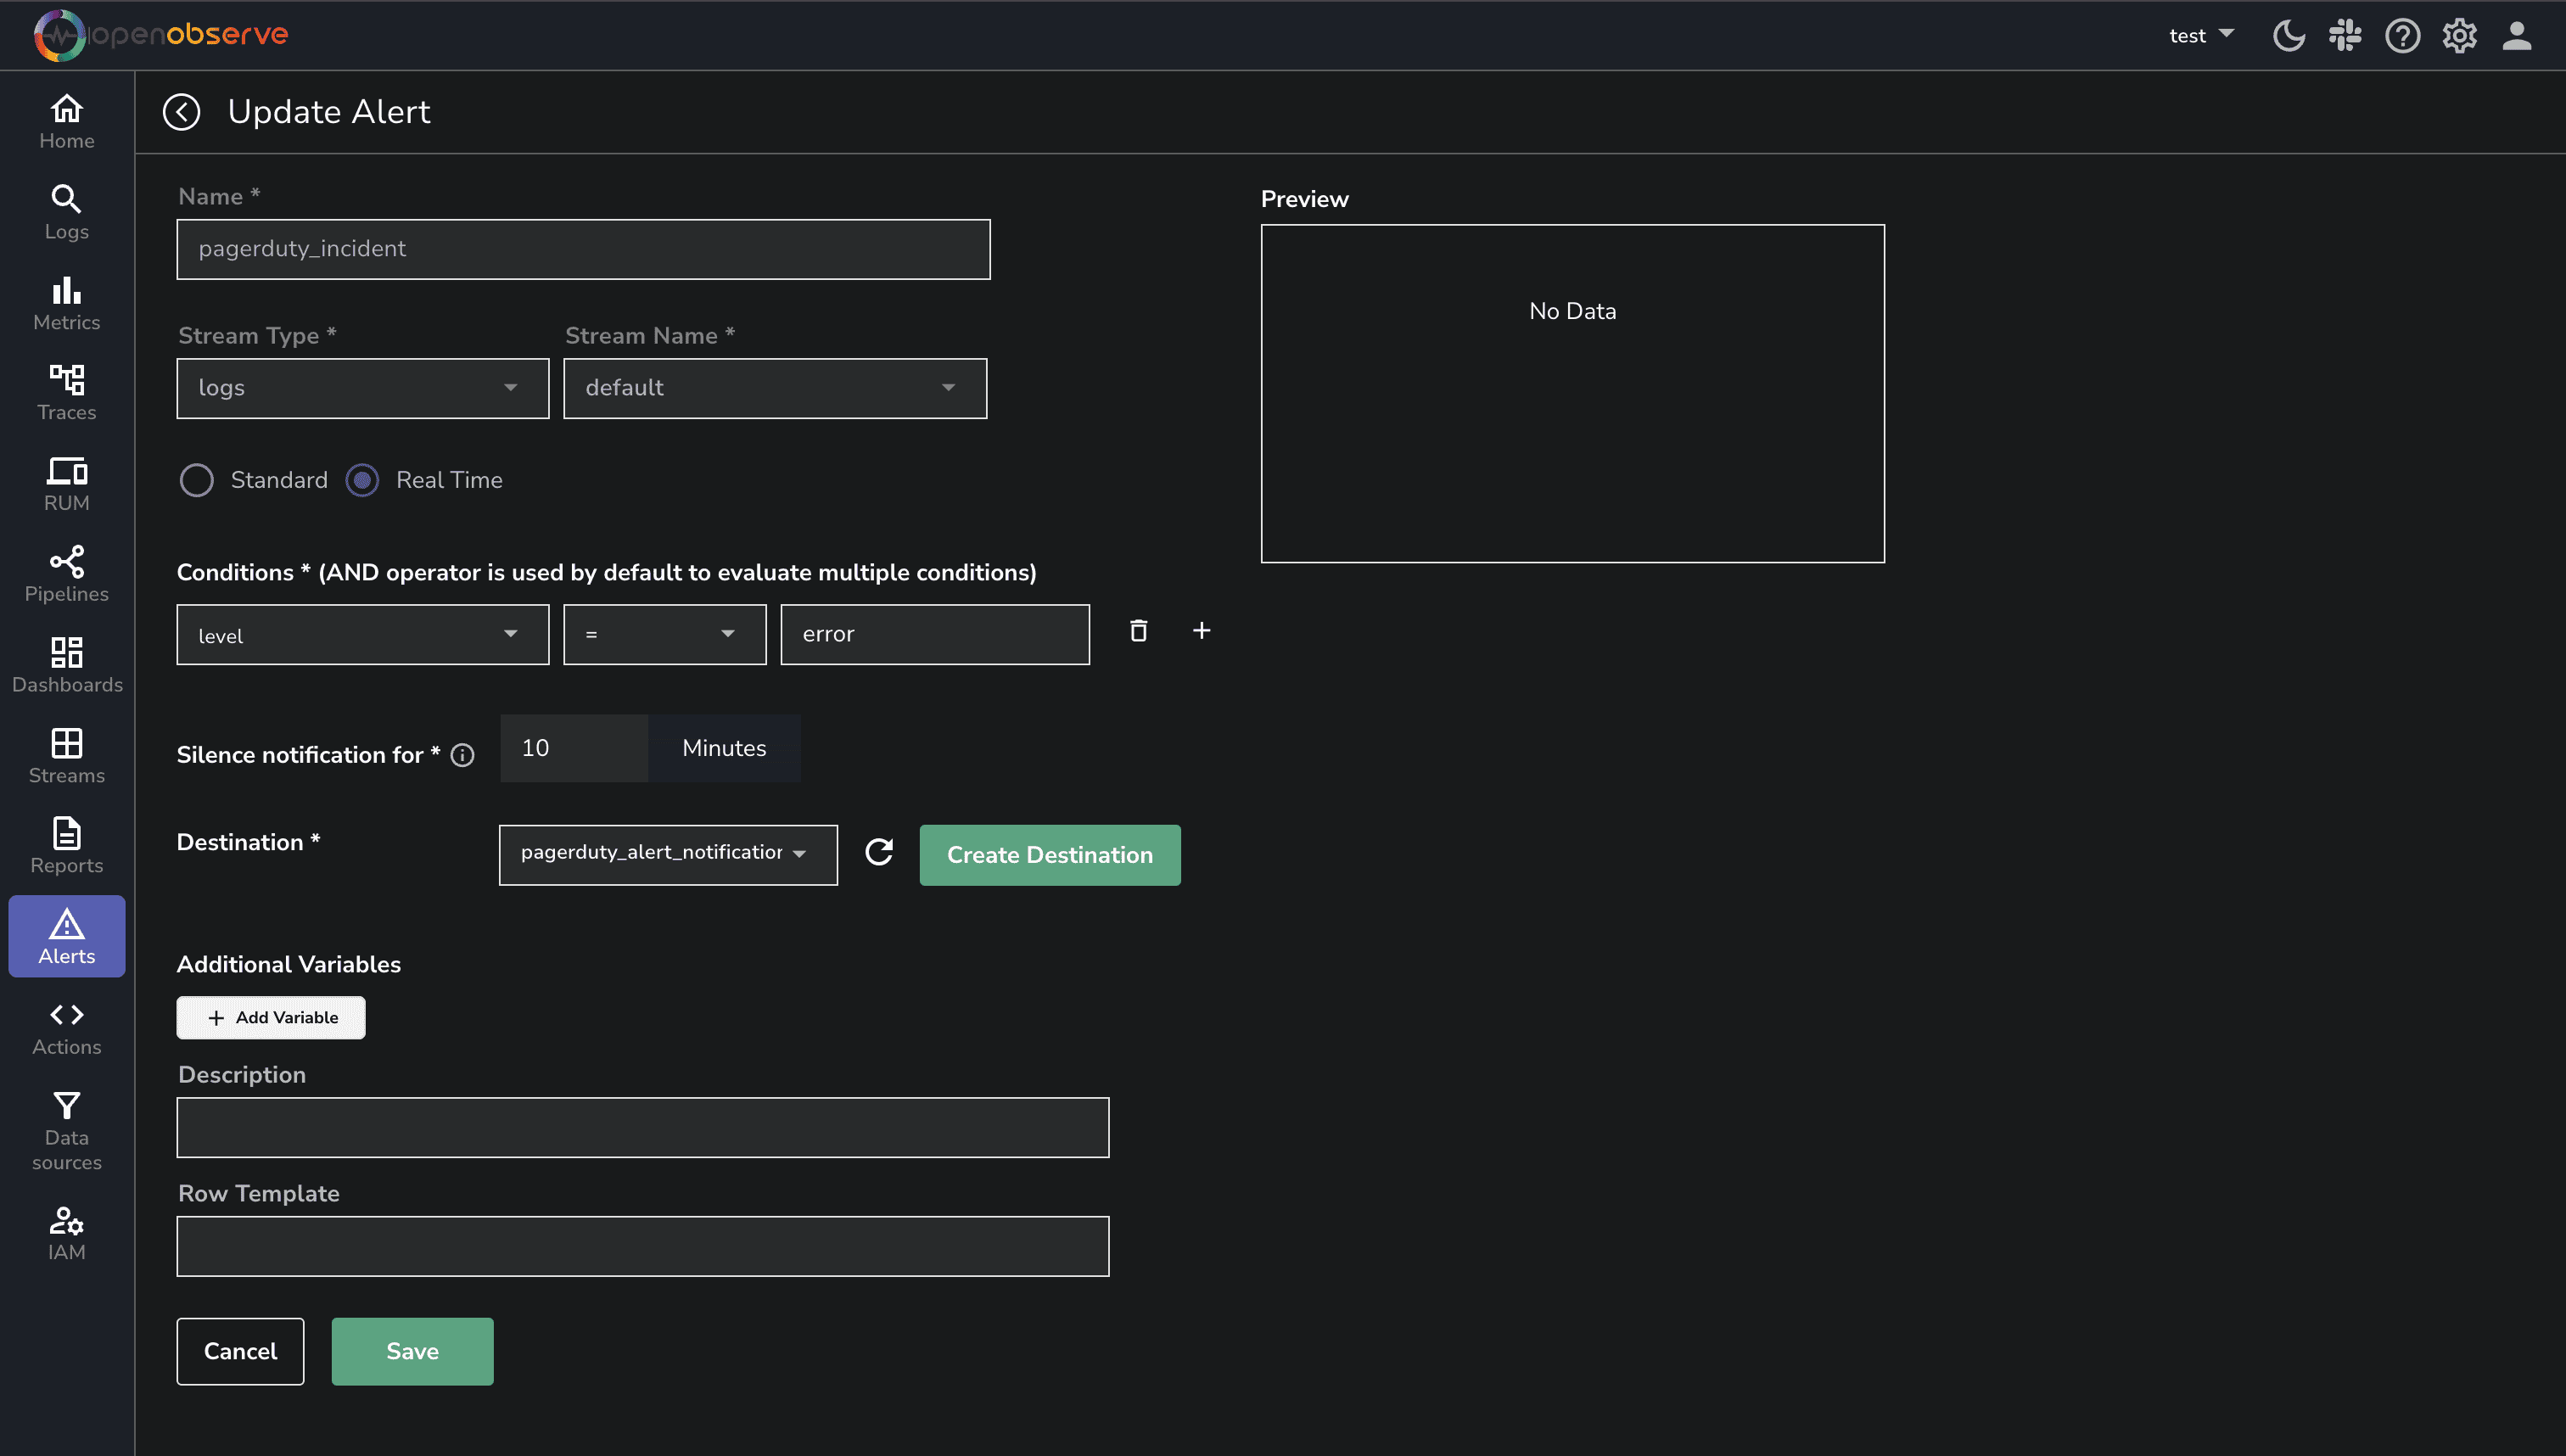This screenshot has height=1456, width=2566.
Task: Click into the Description input field
Action: tap(642, 1128)
